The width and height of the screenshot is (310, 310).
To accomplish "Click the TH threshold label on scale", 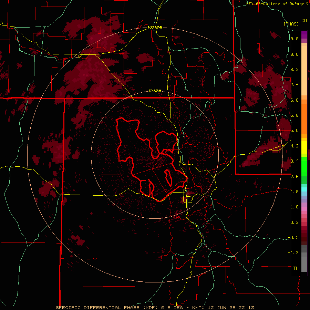I will pyautogui.click(x=296, y=268).
